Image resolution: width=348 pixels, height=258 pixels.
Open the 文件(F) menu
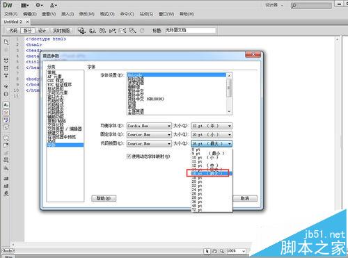click(10, 14)
